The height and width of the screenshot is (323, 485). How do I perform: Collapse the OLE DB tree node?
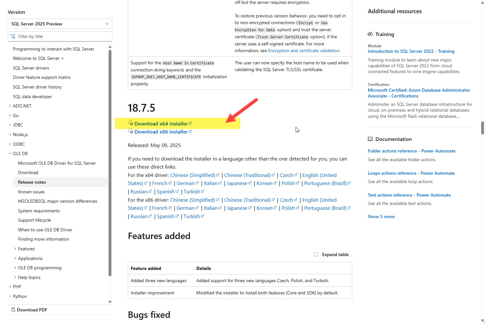coord(10,153)
